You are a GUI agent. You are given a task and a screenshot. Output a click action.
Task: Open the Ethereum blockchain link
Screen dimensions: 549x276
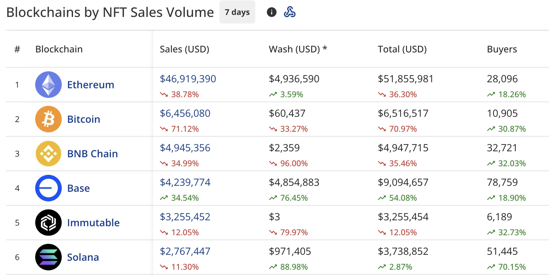pyautogui.click(x=91, y=85)
